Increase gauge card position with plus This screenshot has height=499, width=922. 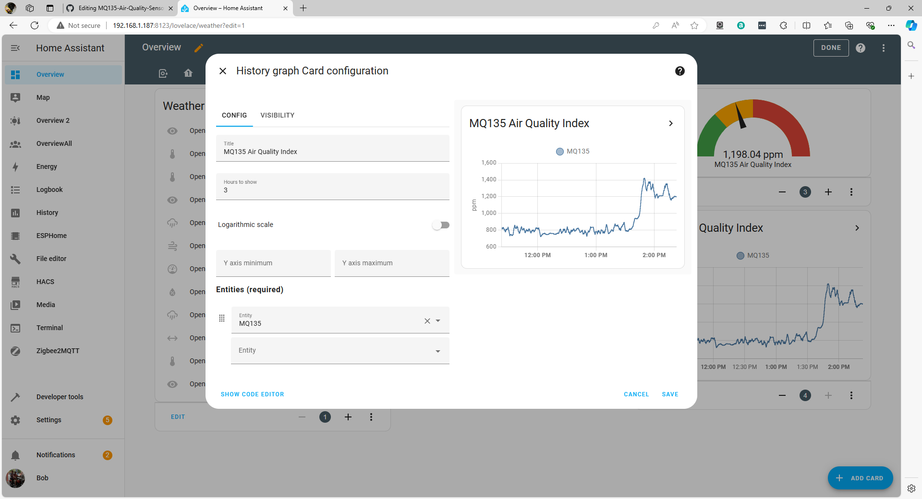click(828, 192)
